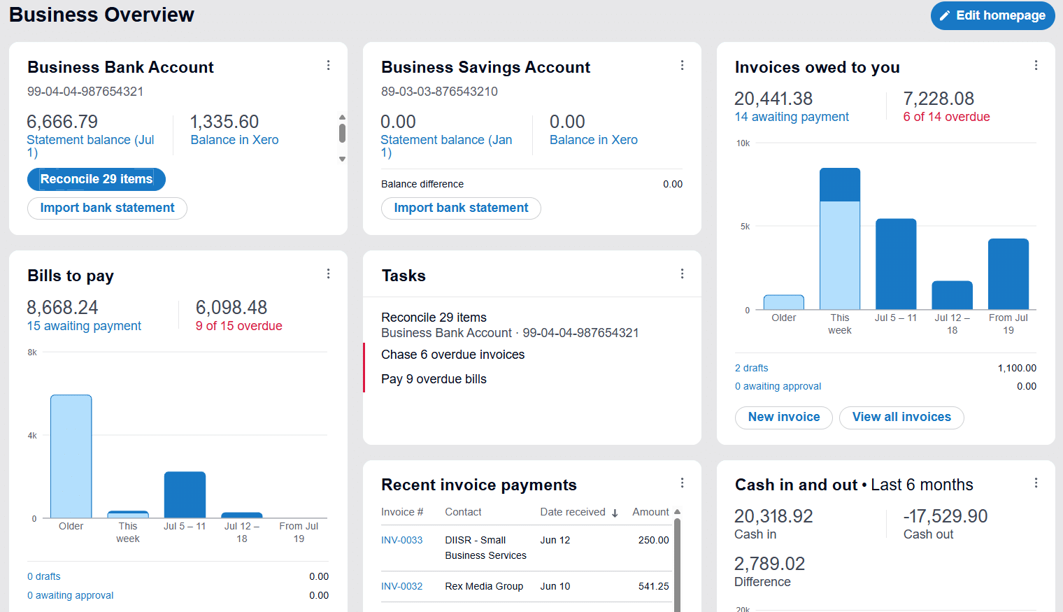
Task: Click the Jul 5 – 11 bar in Bills chart
Action: point(185,495)
